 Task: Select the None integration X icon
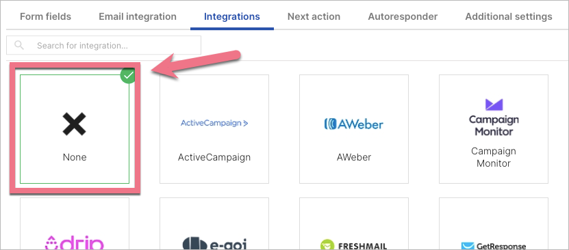point(75,124)
